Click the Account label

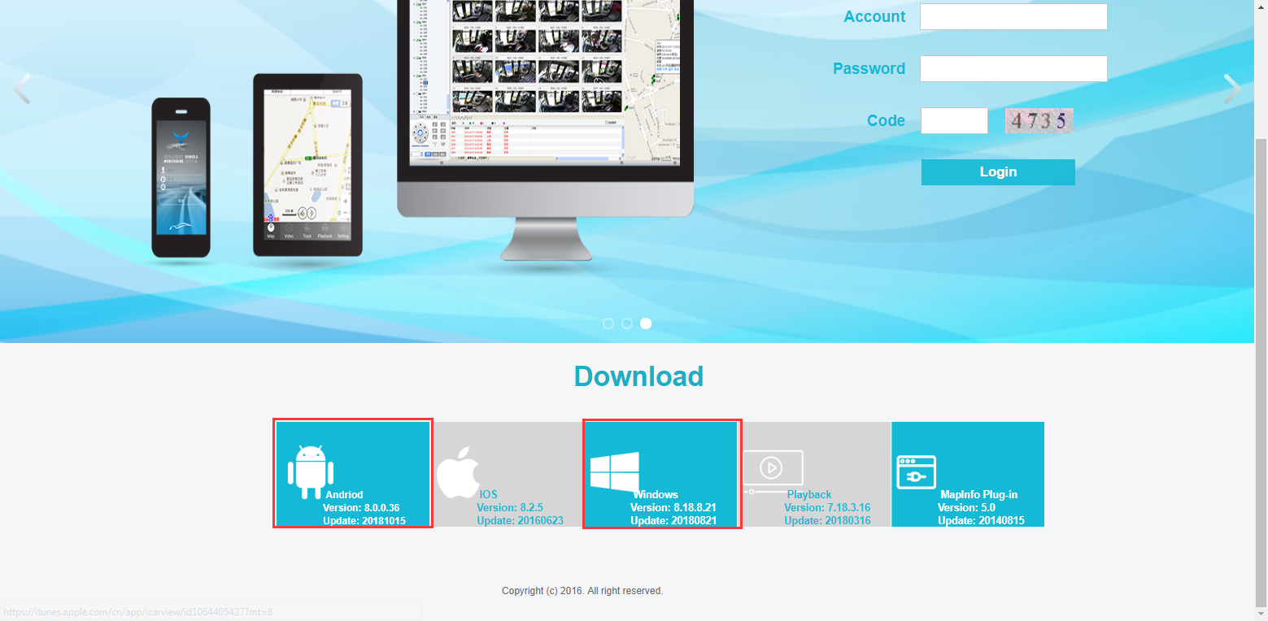click(874, 16)
